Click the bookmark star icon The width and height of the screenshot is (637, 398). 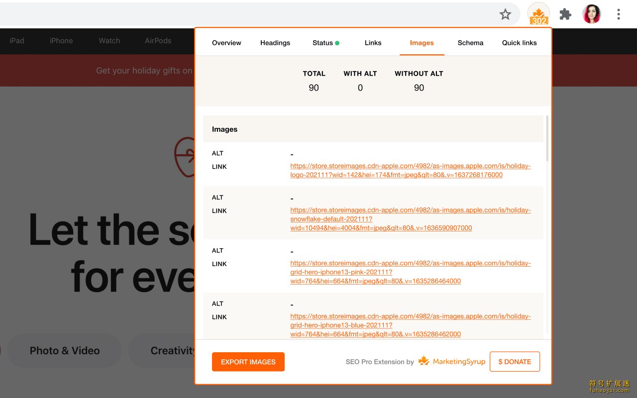click(505, 14)
